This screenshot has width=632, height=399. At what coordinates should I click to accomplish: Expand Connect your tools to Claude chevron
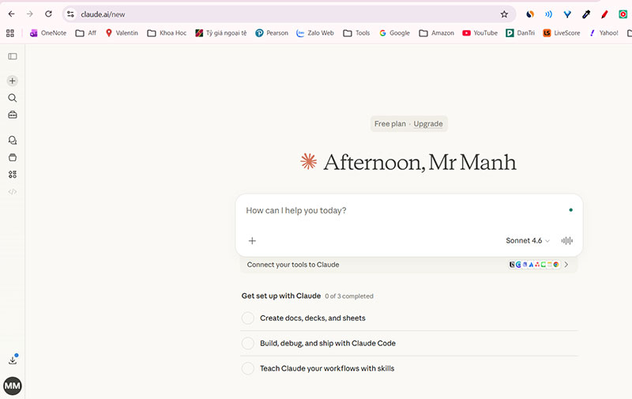click(566, 265)
